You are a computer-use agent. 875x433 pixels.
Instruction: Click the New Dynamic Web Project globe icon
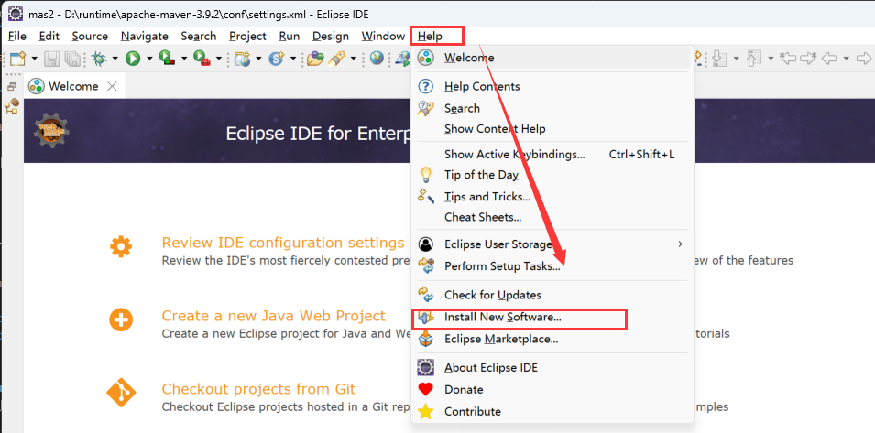pos(242,58)
